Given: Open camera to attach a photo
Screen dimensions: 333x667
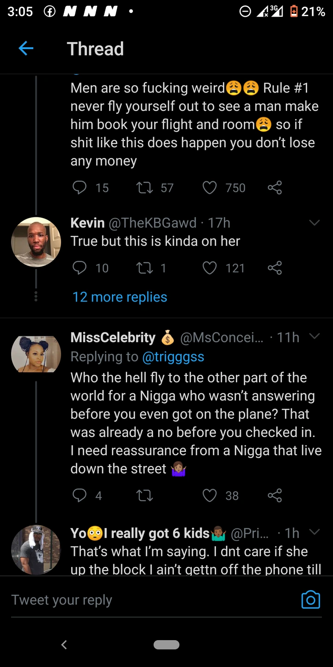Looking at the screenshot, I should pyautogui.click(x=310, y=600).
